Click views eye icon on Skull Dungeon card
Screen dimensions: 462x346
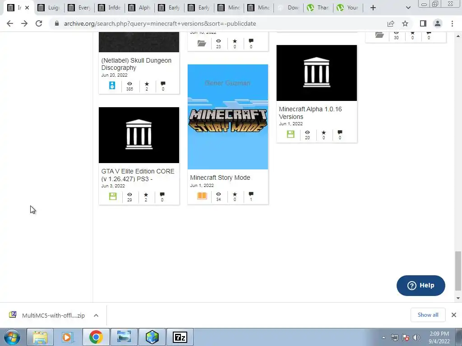point(129,84)
